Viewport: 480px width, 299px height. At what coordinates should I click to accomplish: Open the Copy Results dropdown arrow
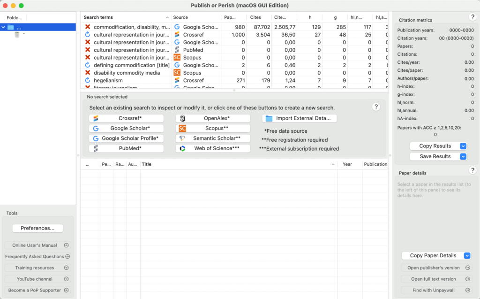pyautogui.click(x=463, y=146)
